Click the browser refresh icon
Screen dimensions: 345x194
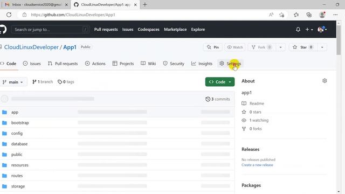click(x=9, y=15)
